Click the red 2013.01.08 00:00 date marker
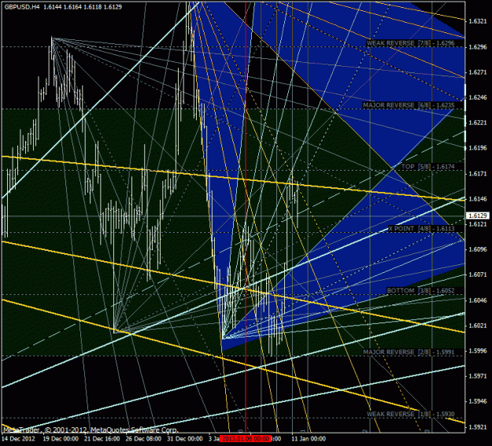Screen dimensions: 492x446 coord(245,438)
